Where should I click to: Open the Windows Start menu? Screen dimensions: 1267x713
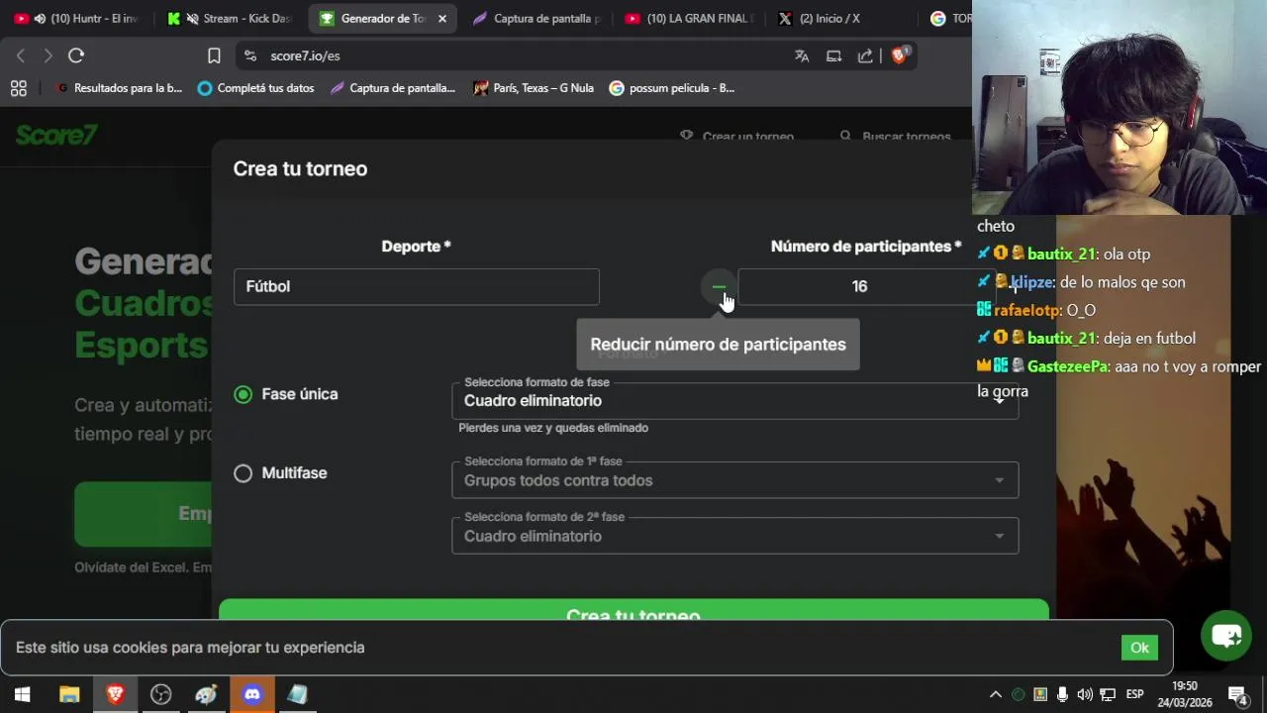[22, 694]
